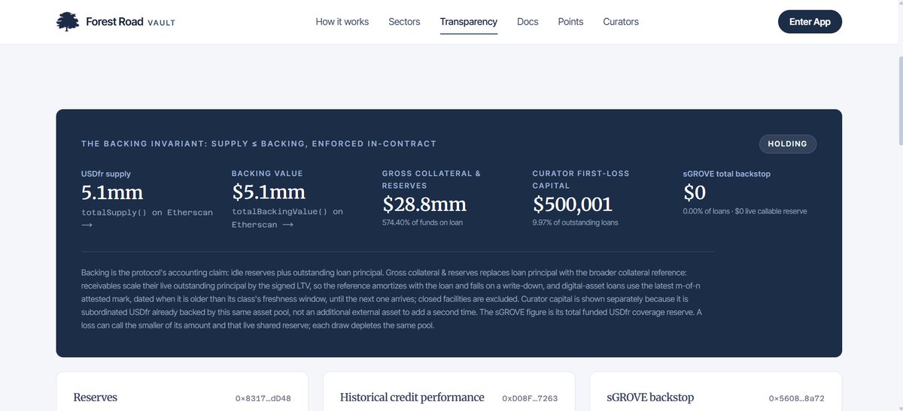This screenshot has height=411, width=903.
Task: Go to the Sectors nav item
Action: point(404,22)
